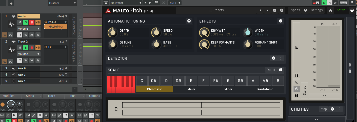The height and width of the screenshot is (122, 357).
Task: Load a random preset with dice icon
Action: [x=274, y=10]
